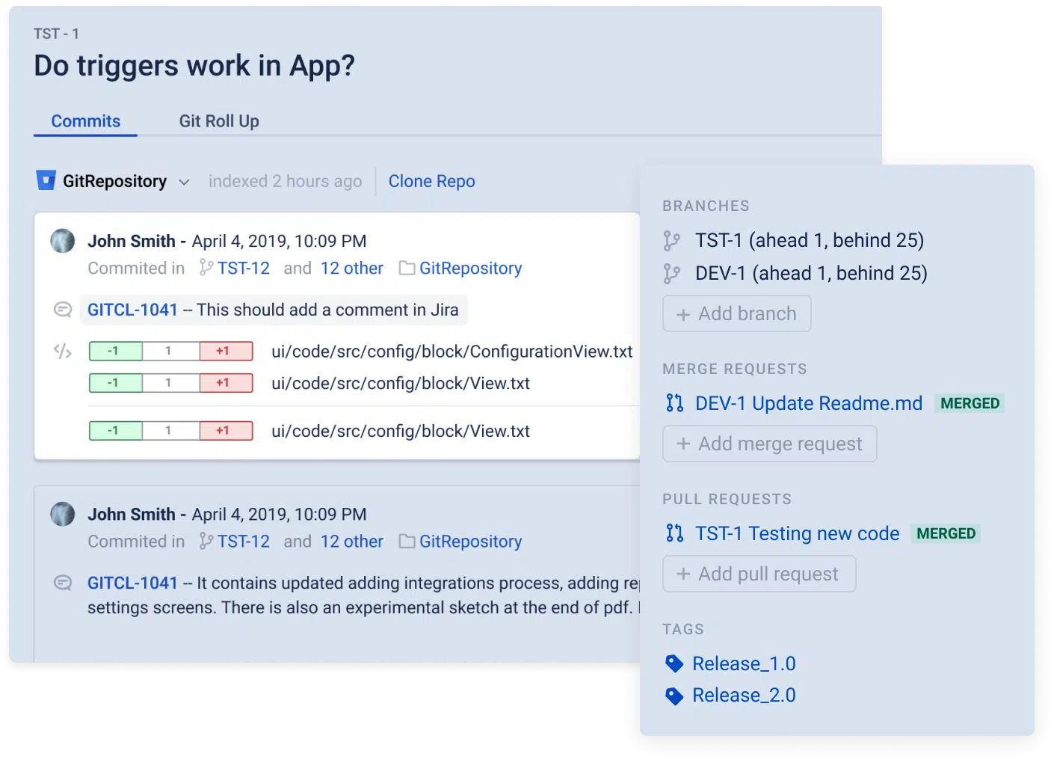
Task: Click branch icon next to TST-1 branch
Action: click(671, 241)
